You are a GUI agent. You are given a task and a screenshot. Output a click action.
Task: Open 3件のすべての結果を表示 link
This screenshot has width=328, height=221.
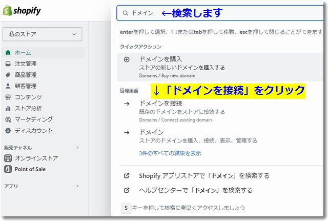pos(170,153)
